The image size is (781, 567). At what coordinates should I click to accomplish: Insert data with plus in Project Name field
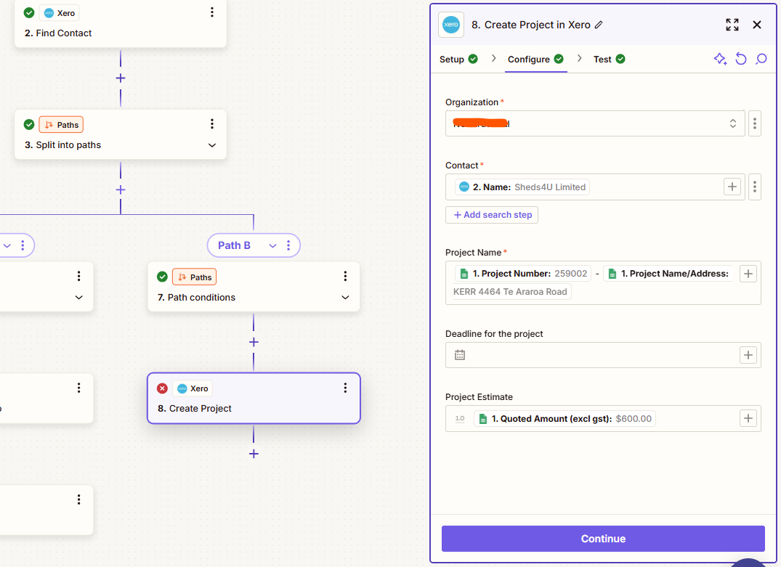coord(748,274)
